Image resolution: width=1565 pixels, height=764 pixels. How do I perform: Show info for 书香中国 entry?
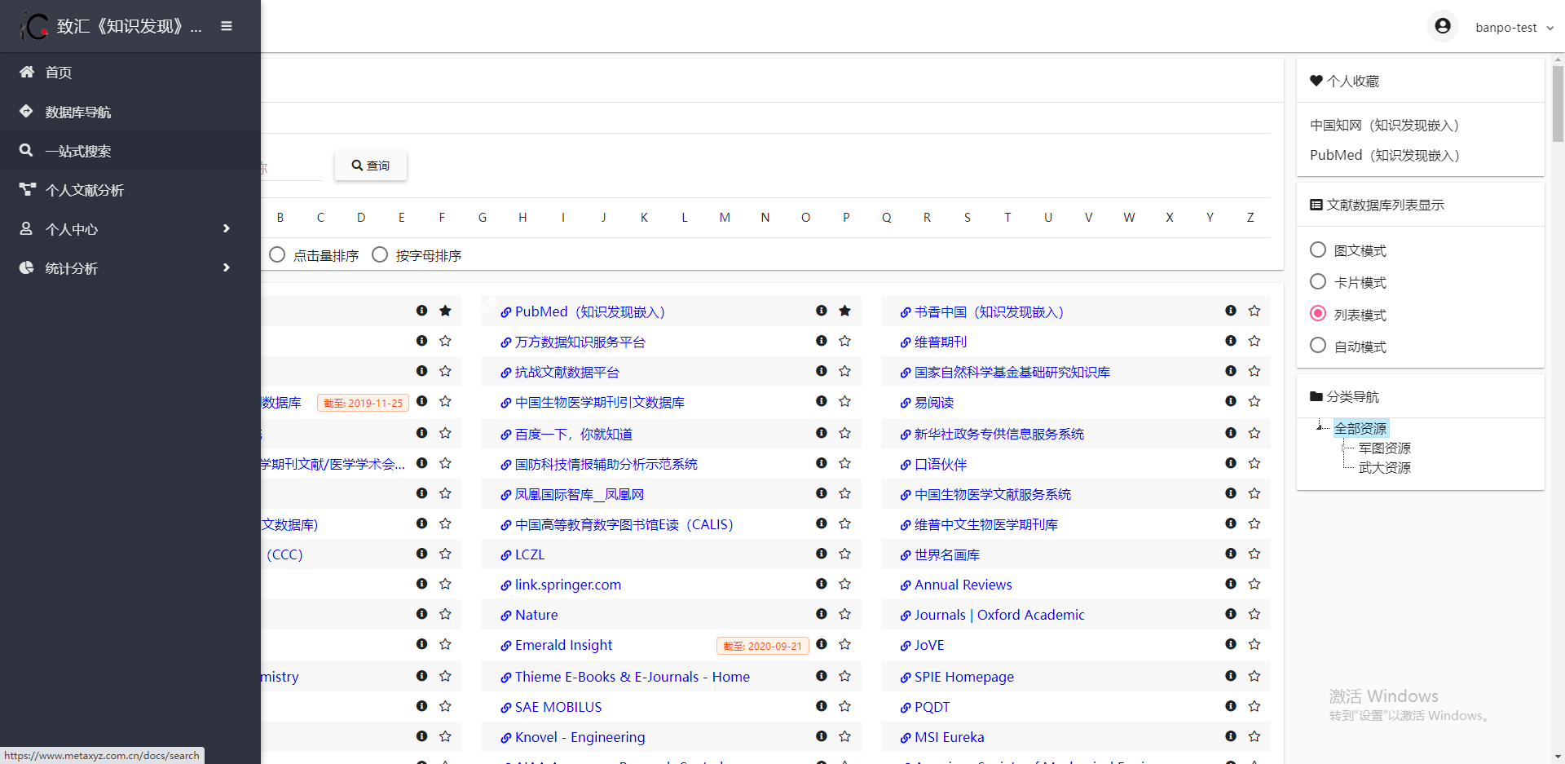tap(1231, 311)
